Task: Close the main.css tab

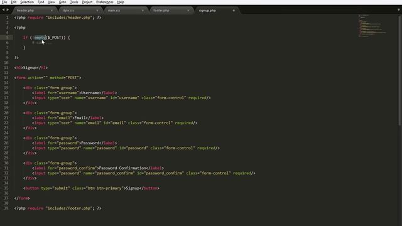Action: 143,11
